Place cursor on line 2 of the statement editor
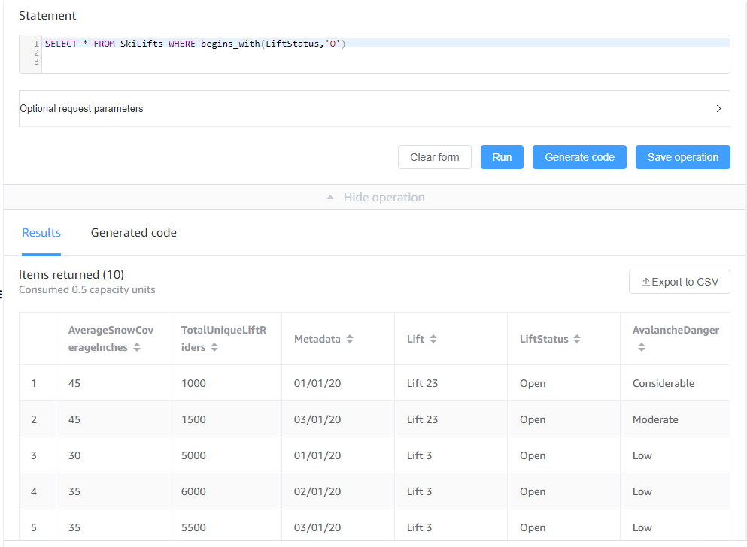747x547 pixels. pyautogui.click(x=150, y=53)
